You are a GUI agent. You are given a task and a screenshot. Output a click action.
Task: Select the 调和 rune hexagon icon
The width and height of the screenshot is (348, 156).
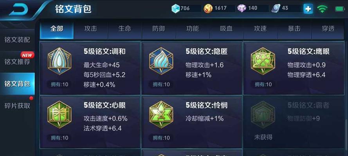[60, 61]
